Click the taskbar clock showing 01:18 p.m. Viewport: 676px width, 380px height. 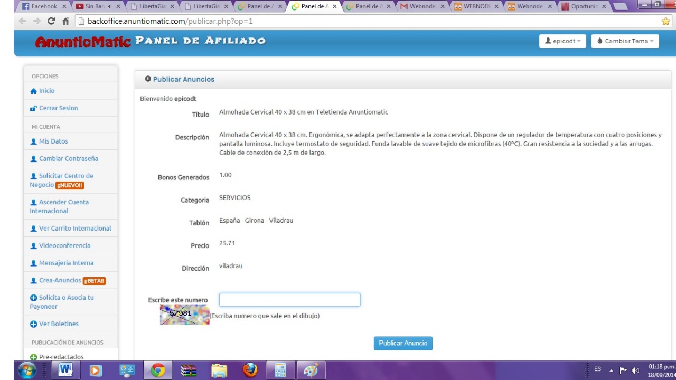coord(662,370)
